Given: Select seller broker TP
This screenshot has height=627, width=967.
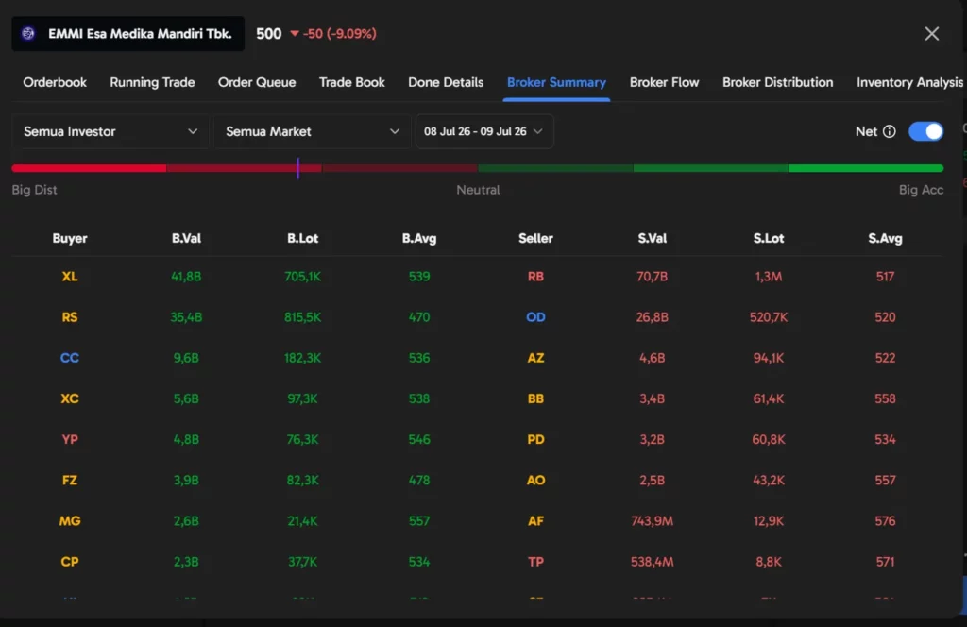Looking at the screenshot, I should (536, 562).
